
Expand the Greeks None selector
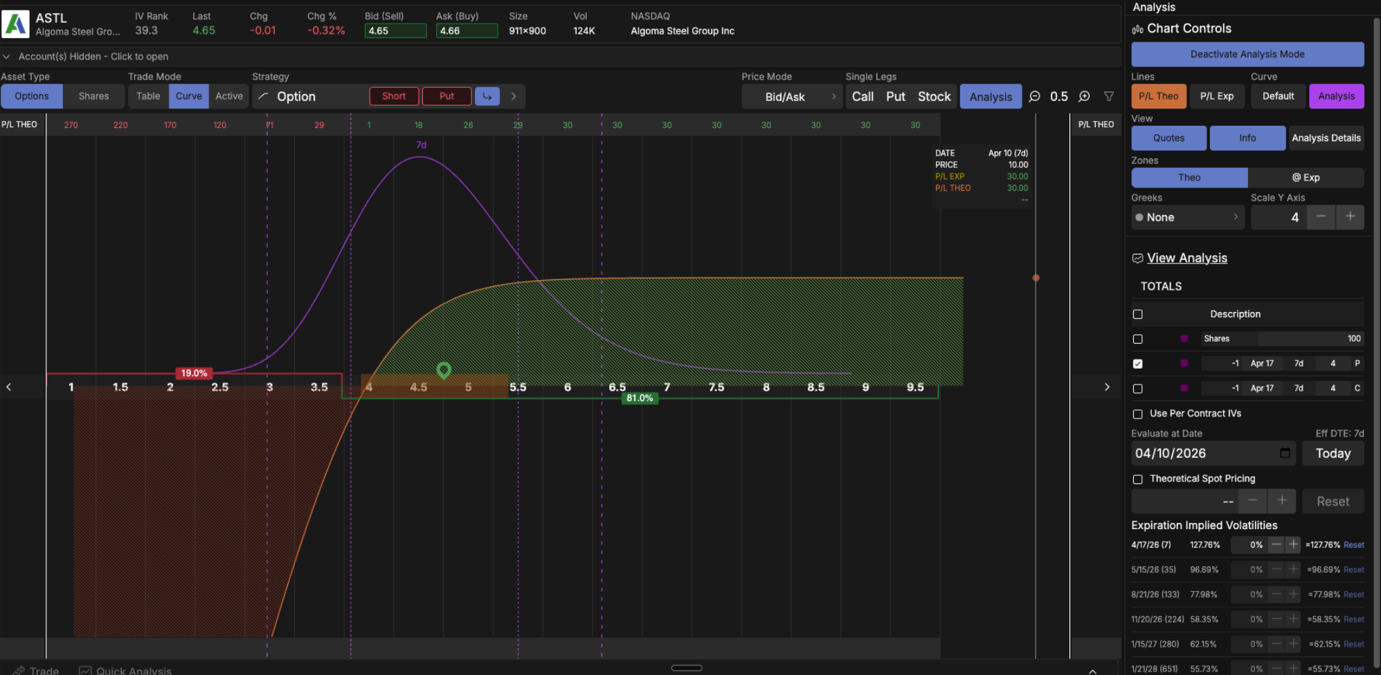pyautogui.click(x=1187, y=217)
